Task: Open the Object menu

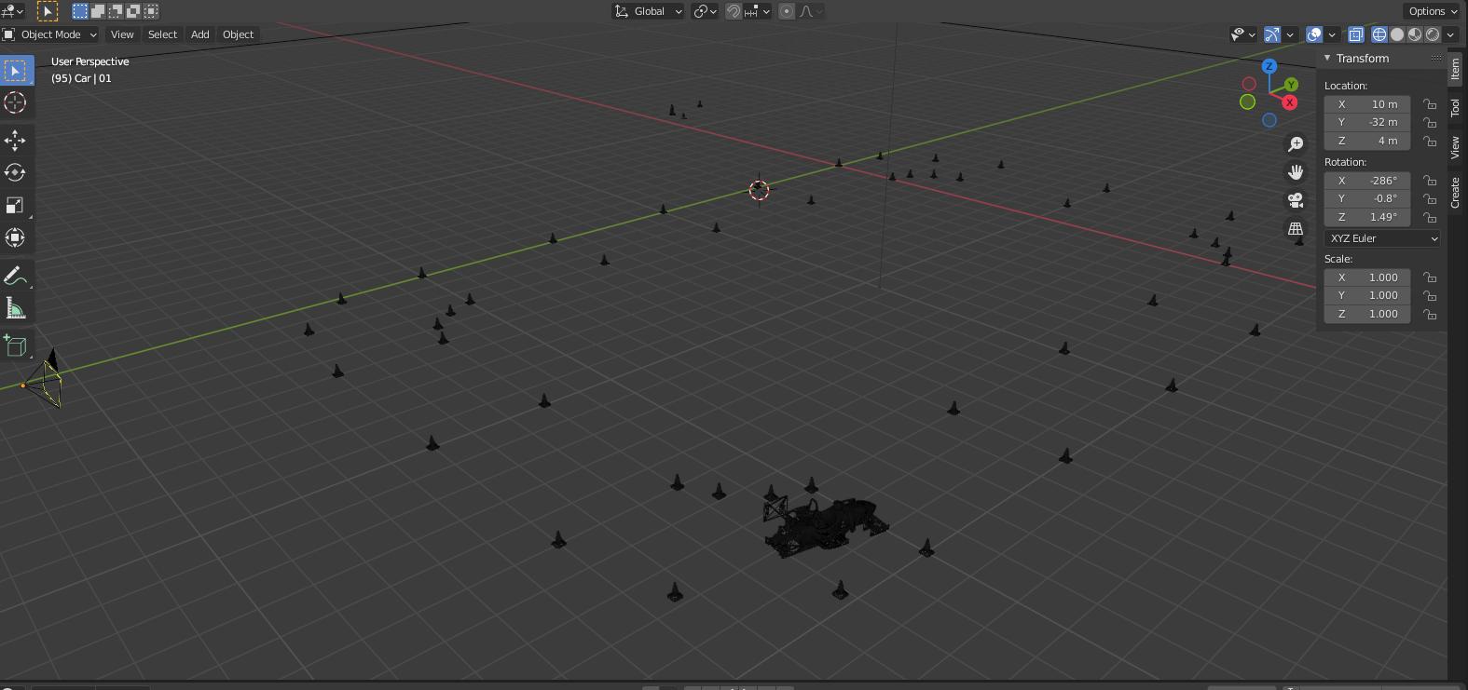Action: point(238,34)
